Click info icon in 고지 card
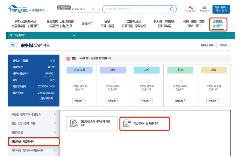Screen dimensions: 242x158 tap(148, 80)
